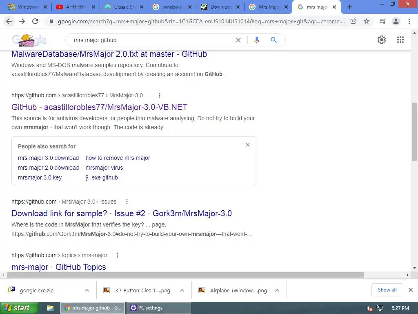Open the Google apps grid
418x314 pixels.
point(400,40)
